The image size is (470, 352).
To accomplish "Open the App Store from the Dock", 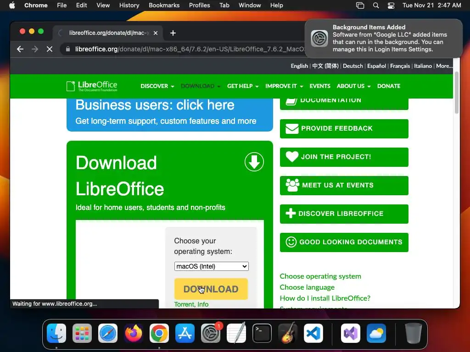I will coord(185,333).
